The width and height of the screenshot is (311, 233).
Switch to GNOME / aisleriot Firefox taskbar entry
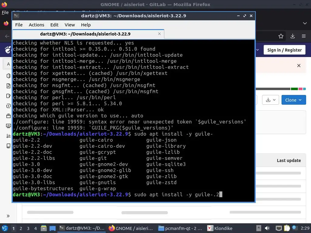click(x=131, y=228)
